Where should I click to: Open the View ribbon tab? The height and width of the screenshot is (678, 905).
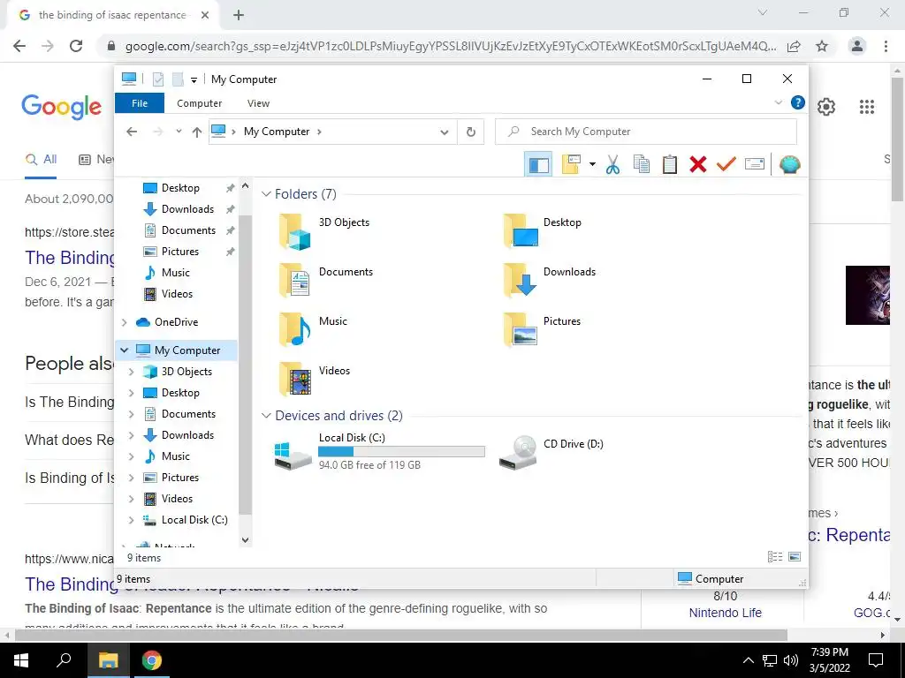click(x=258, y=103)
